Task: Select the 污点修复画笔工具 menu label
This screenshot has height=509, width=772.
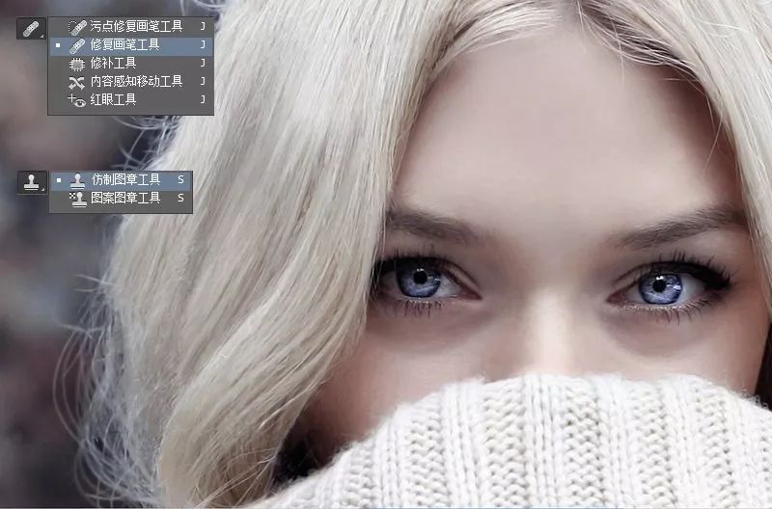Action: point(136,26)
